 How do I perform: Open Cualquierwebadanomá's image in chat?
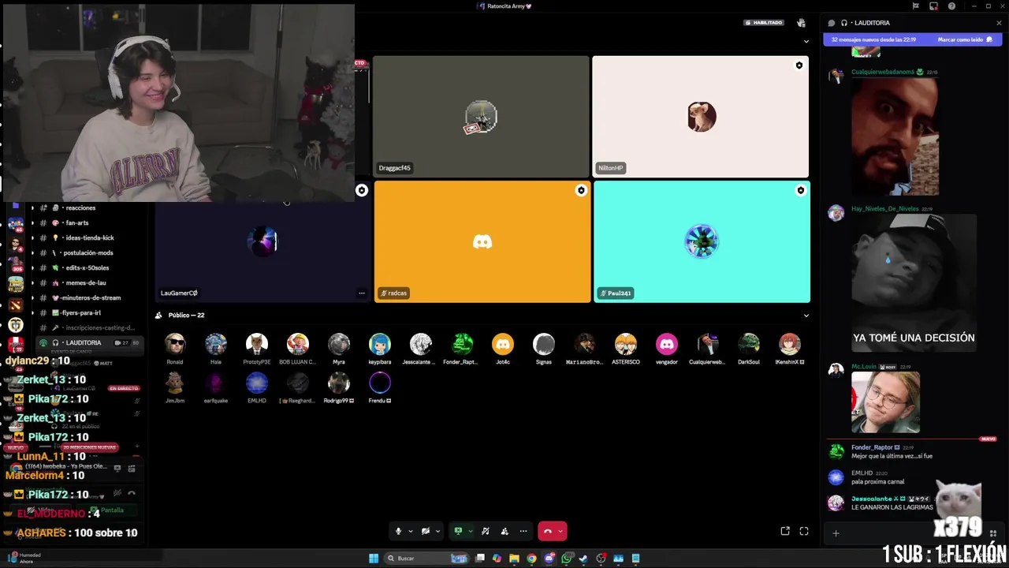[895, 136]
